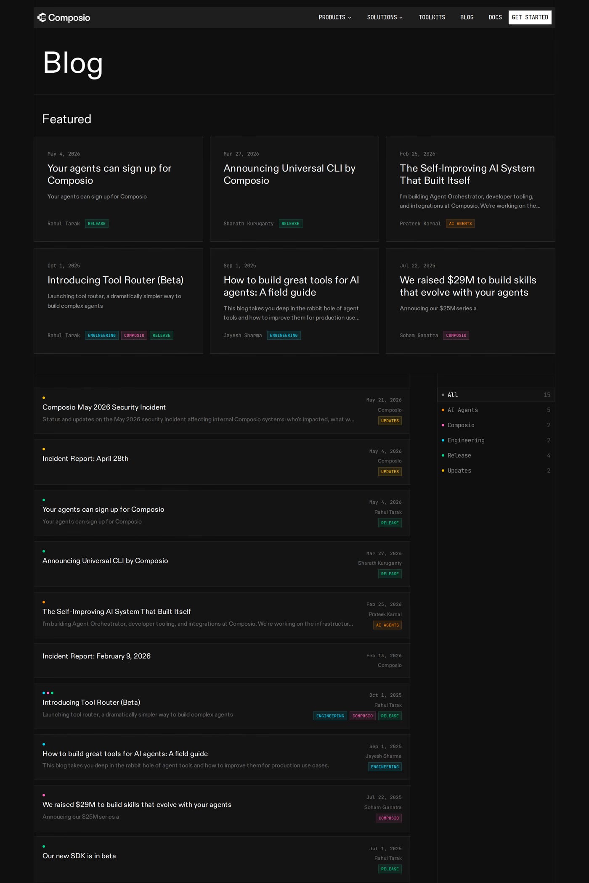Select the All filter in sidebar

coord(496,395)
